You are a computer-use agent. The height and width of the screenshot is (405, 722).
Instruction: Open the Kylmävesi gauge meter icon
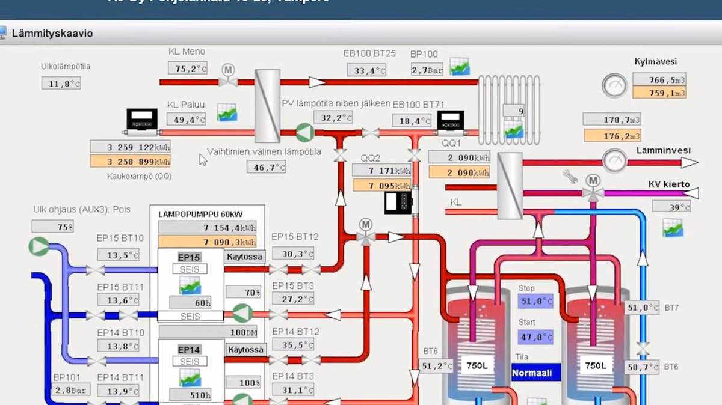[614, 86]
